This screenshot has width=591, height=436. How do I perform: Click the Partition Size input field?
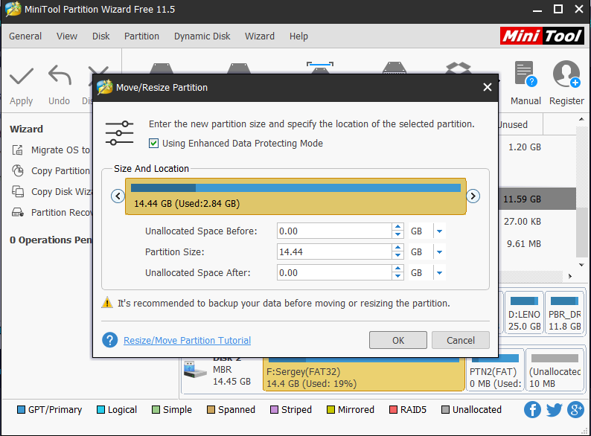click(x=334, y=251)
